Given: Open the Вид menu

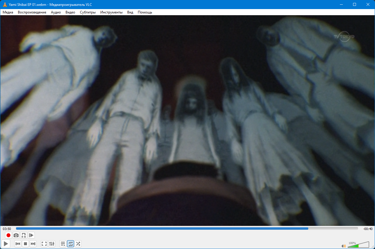Looking at the screenshot, I should 130,12.
